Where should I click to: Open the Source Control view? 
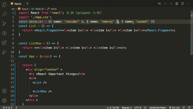coord(4,24)
